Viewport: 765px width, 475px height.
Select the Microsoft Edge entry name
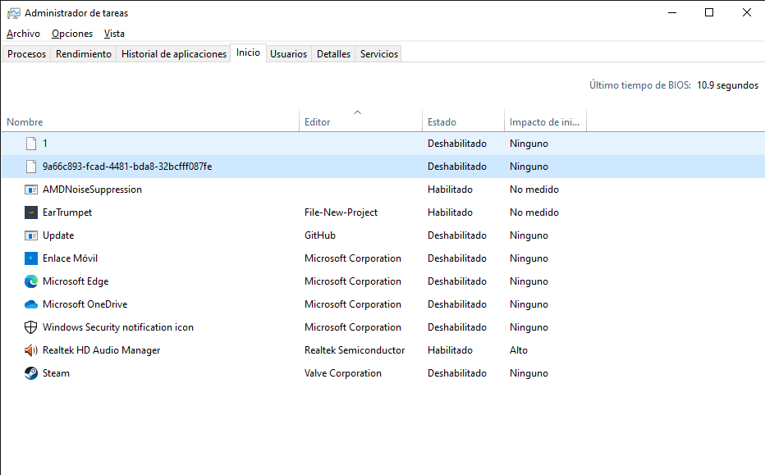click(x=76, y=281)
